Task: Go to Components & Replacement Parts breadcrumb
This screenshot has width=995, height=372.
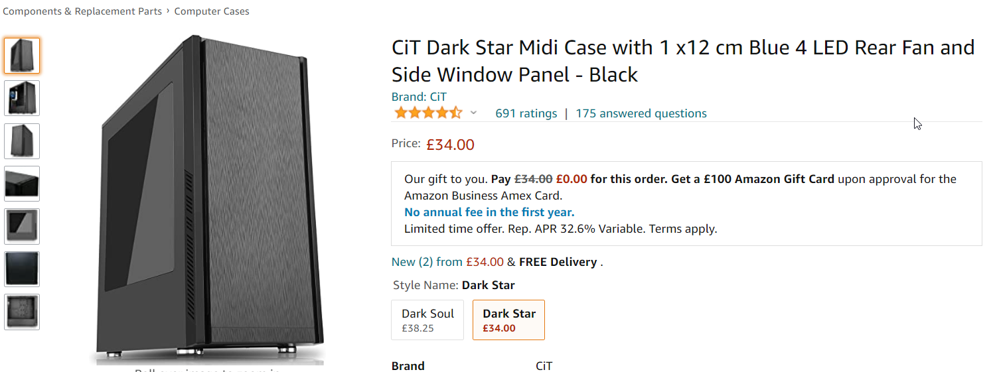Action: tap(82, 11)
